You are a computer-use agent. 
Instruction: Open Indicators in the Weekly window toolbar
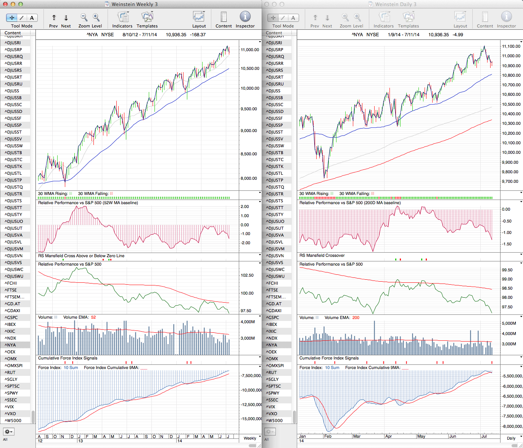122,17
